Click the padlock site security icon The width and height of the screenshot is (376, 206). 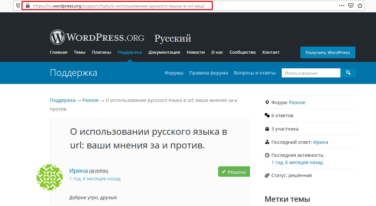tap(27, 6)
